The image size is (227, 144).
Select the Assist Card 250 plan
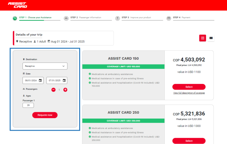click(x=189, y=141)
